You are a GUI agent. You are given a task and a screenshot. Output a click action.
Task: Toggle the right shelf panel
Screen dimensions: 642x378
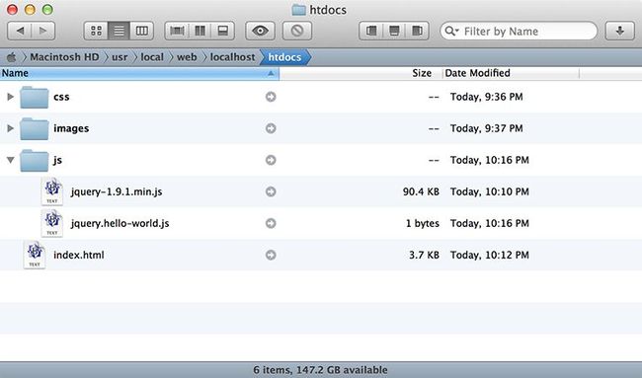[417, 31]
